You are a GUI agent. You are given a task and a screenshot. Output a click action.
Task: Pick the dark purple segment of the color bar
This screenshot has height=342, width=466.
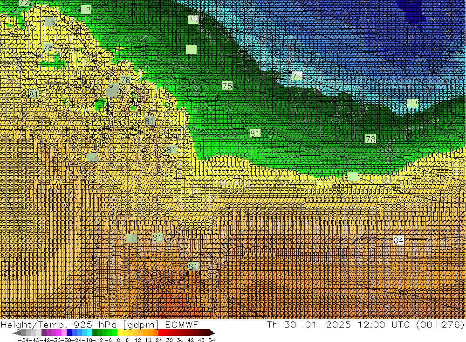click(x=44, y=333)
